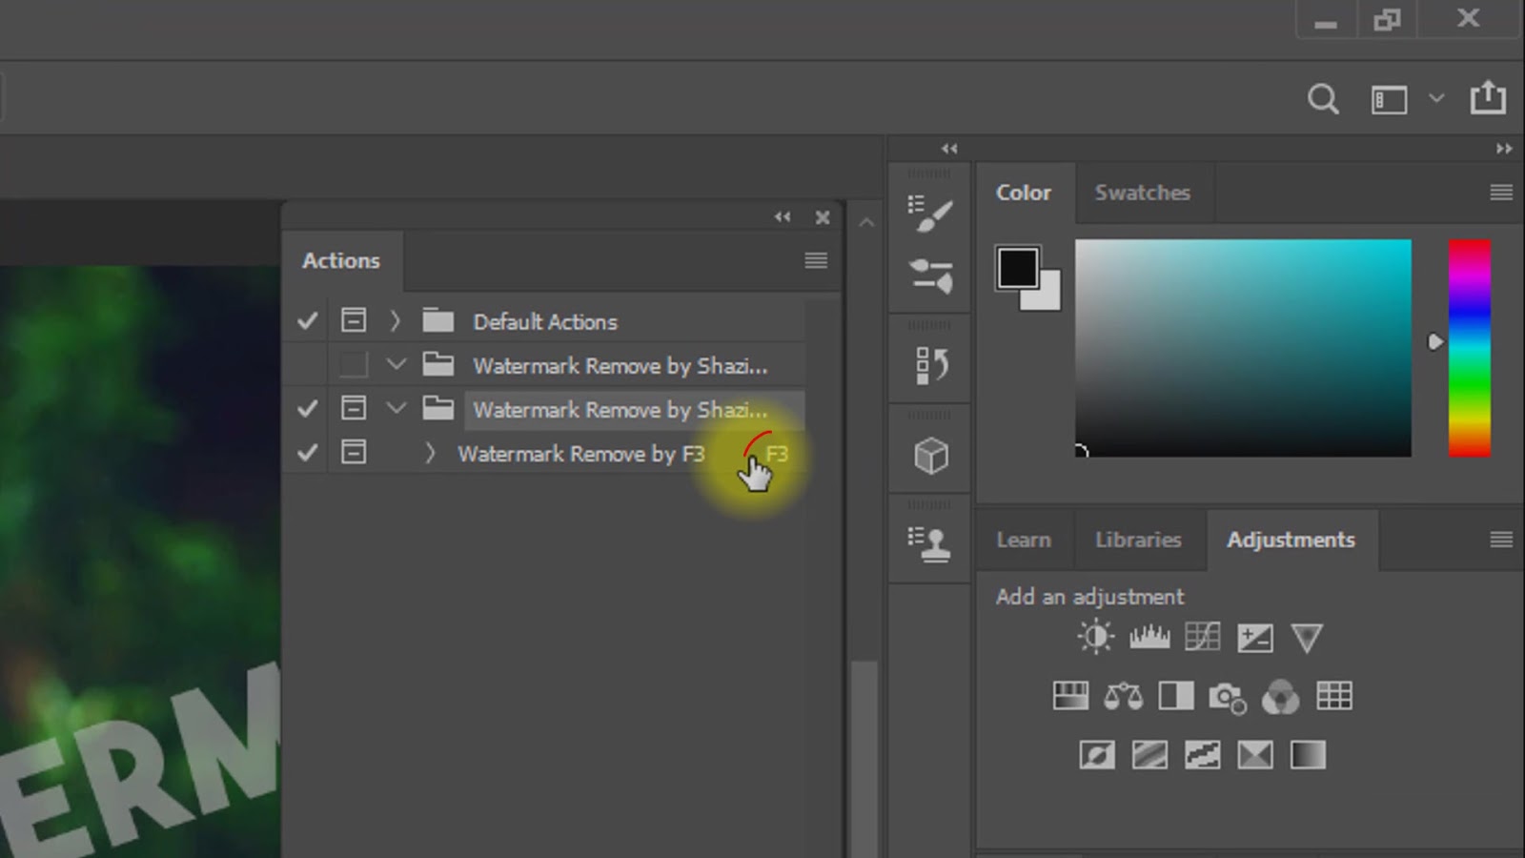The image size is (1525, 858).
Task: Collapse the highlighted Watermark Remove by Shazi set
Action: pos(396,408)
